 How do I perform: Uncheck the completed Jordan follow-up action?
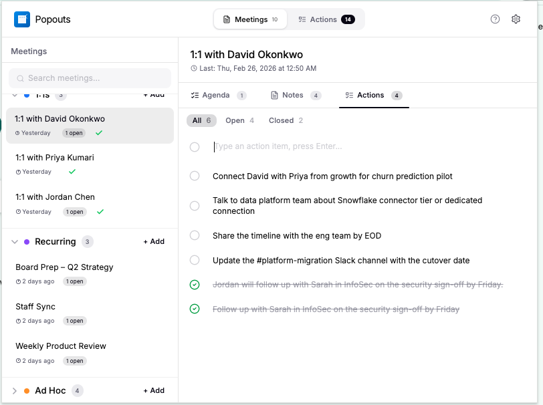point(195,284)
